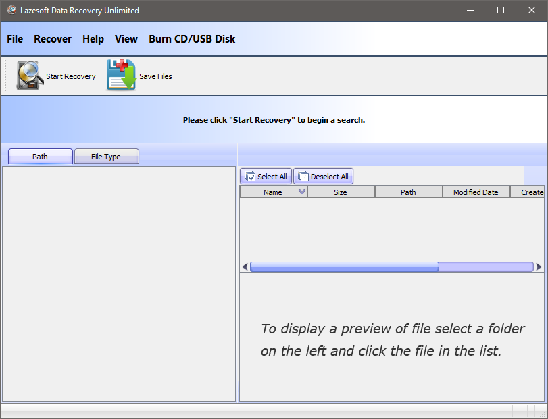Click the Save Files disk icon
Image resolution: width=548 pixels, height=419 pixels.
[x=121, y=76]
